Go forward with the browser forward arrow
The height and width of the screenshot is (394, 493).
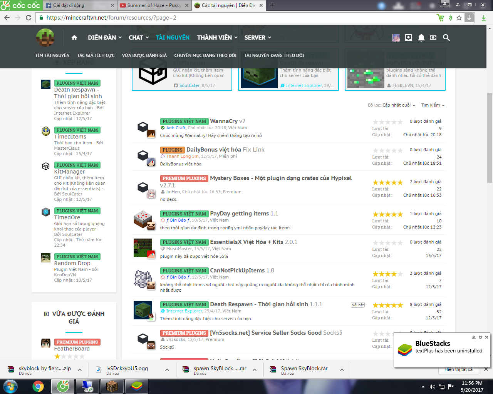[x=18, y=18]
